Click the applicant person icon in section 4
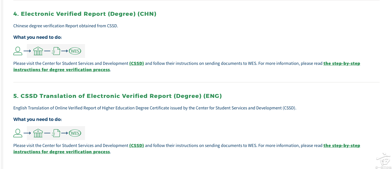This screenshot has height=169, width=392. click(18, 51)
